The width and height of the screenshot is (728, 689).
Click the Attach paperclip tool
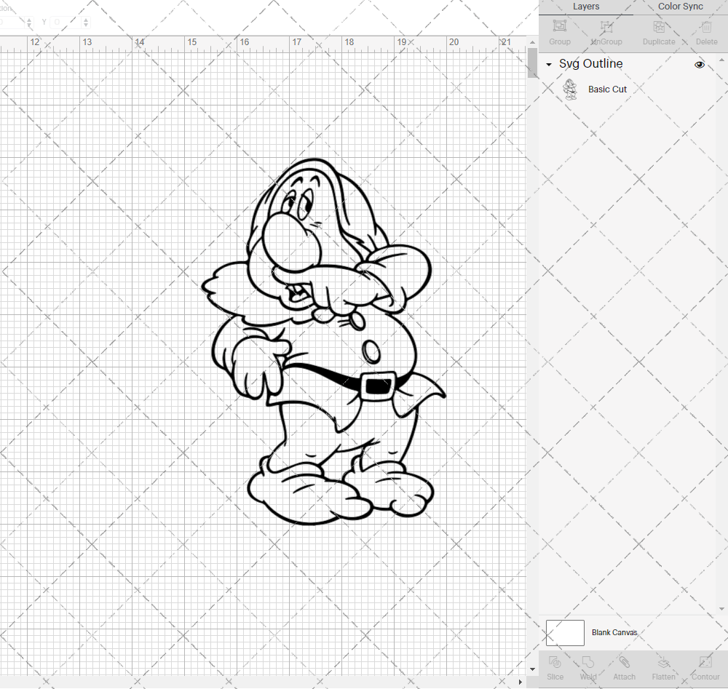click(x=624, y=662)
